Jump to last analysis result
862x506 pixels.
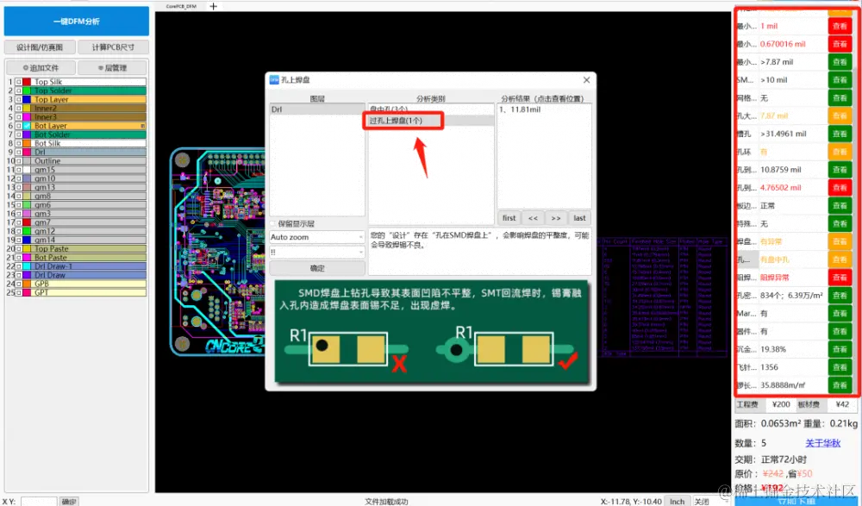579,218
